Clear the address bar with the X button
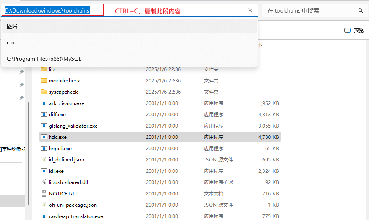 pyautogui.click(x=250, y=10)
